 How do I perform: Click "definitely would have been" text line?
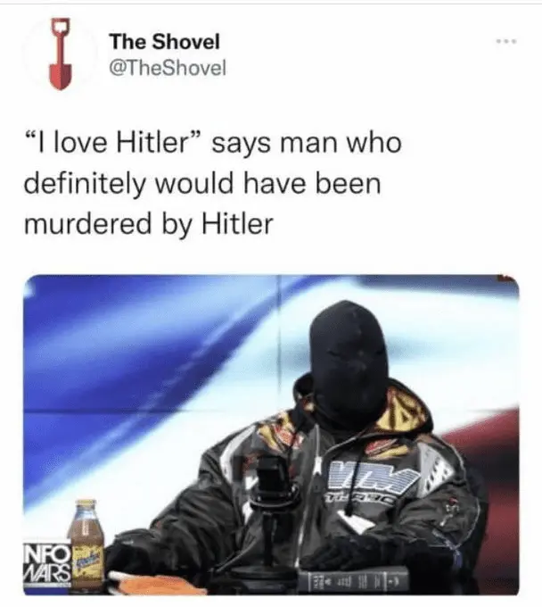tap(202, 183)
